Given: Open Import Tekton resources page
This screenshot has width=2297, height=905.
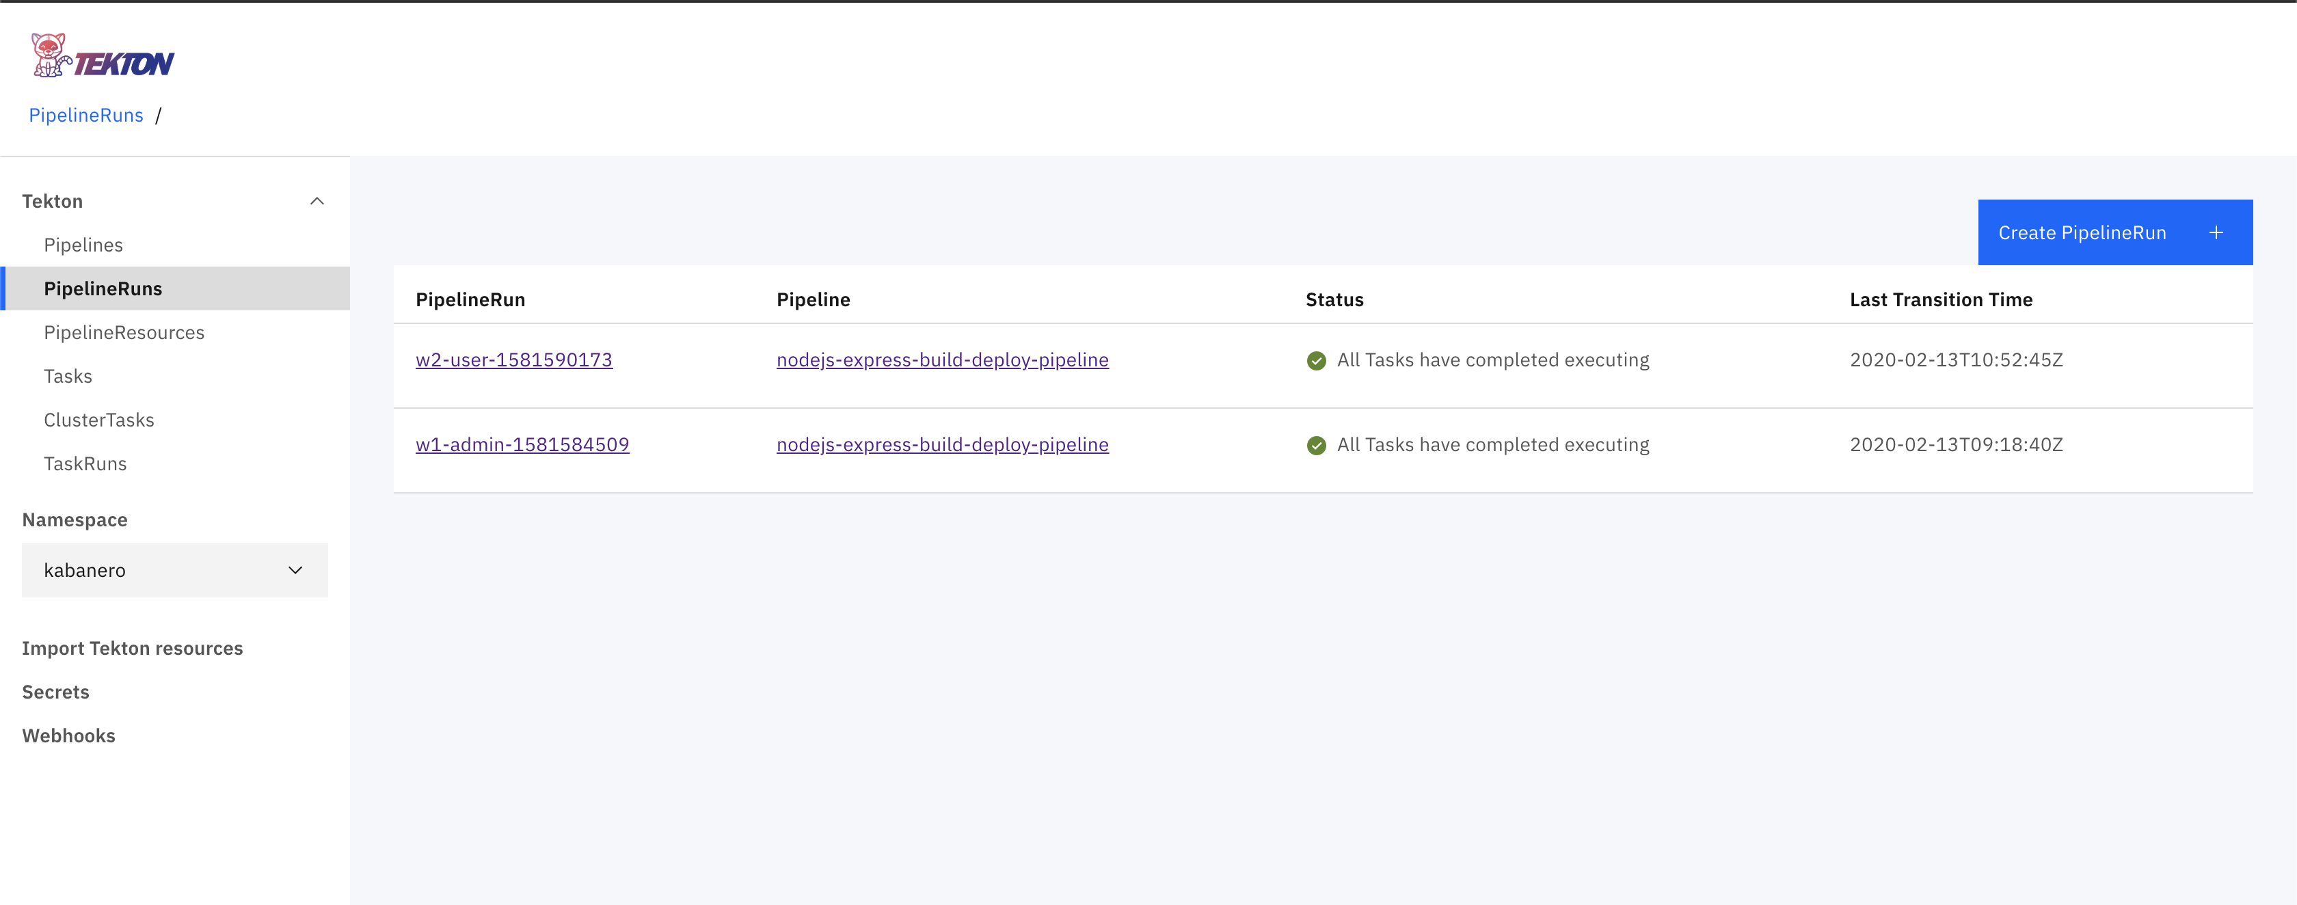Looking at the screenshot, I should [132, 648].
